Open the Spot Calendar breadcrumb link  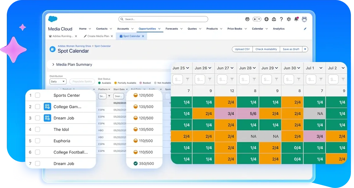tap(102, 46)
